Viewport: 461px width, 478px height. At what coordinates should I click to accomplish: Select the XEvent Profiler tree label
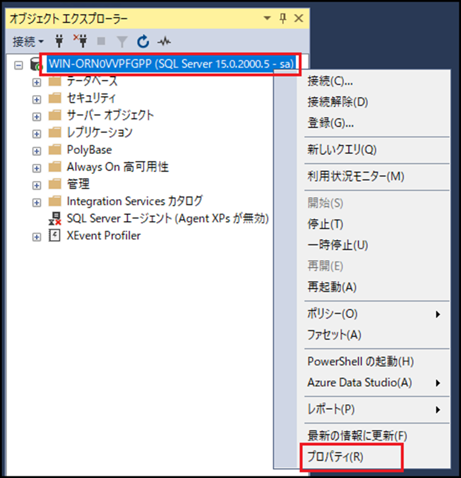tap(104, 236)
